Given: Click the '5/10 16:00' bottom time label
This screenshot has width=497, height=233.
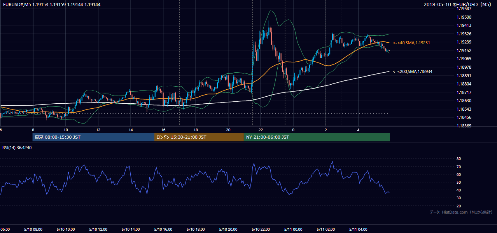Looking at the screenshot, I should 163,230.
